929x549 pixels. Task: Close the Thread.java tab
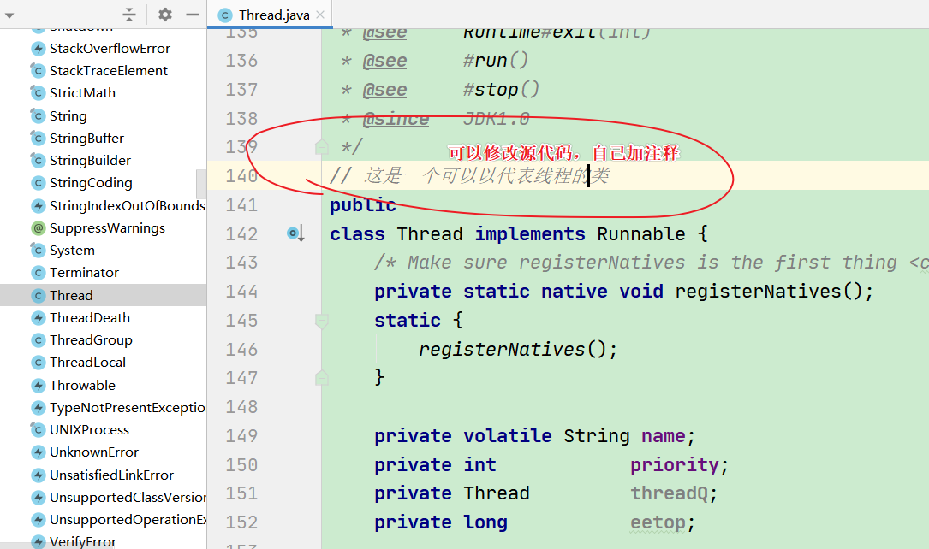click(x=320, y=15)
